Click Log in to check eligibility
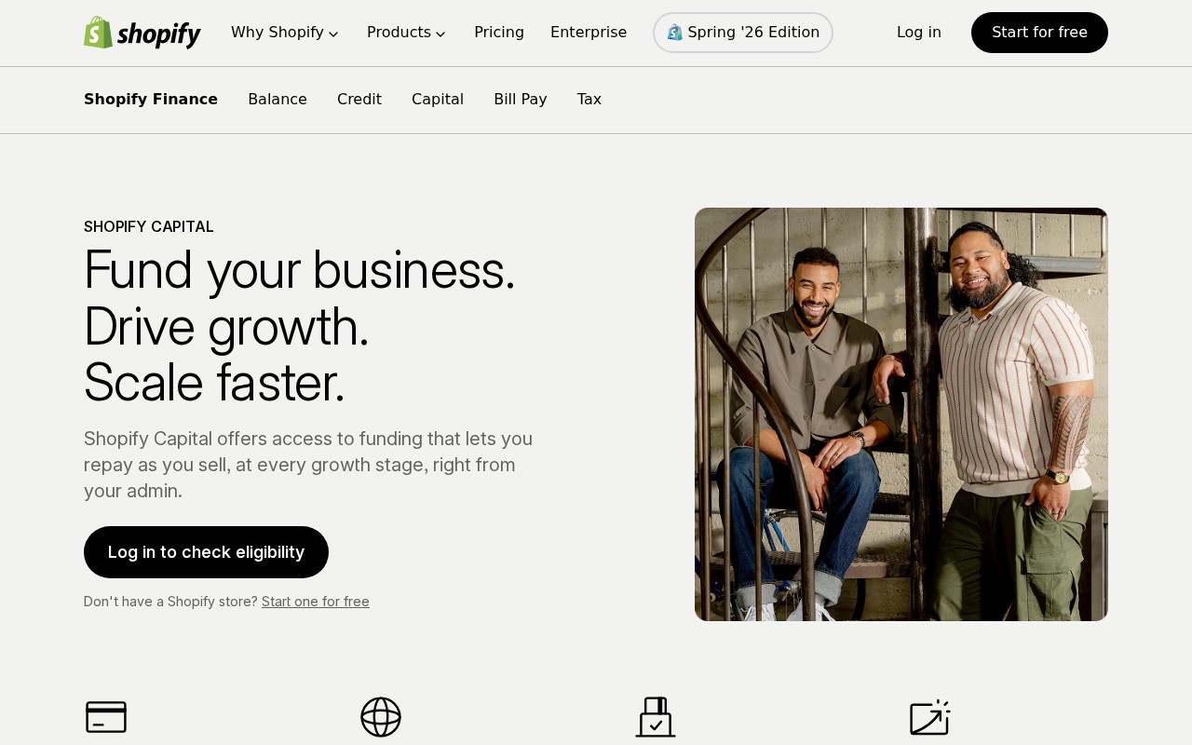 pos(206,552)
